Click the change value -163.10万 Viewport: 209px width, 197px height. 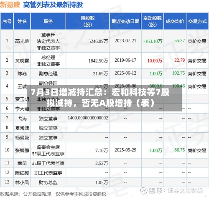[153, 41]
